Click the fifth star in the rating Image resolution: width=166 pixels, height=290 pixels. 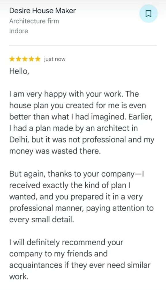[x=37, y=59]
